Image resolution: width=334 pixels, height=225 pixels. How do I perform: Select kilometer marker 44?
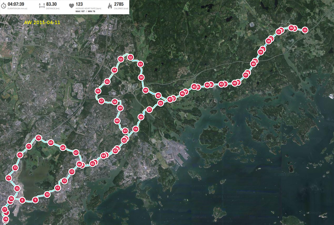207,85
